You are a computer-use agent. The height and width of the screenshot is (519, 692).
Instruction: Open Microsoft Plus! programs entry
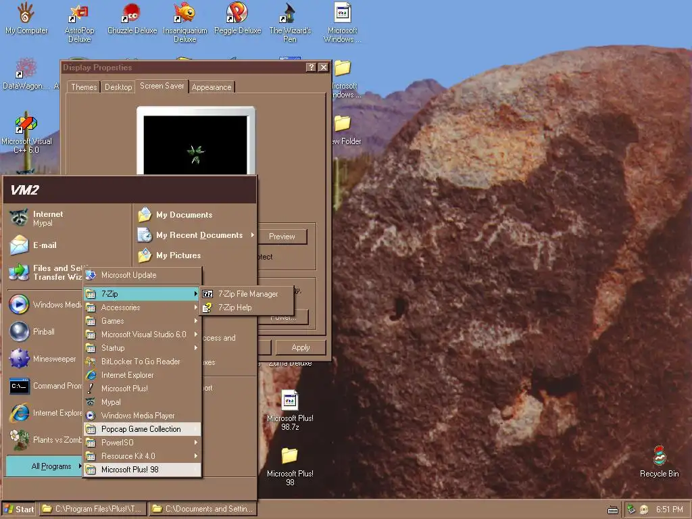tap(142, 389)
